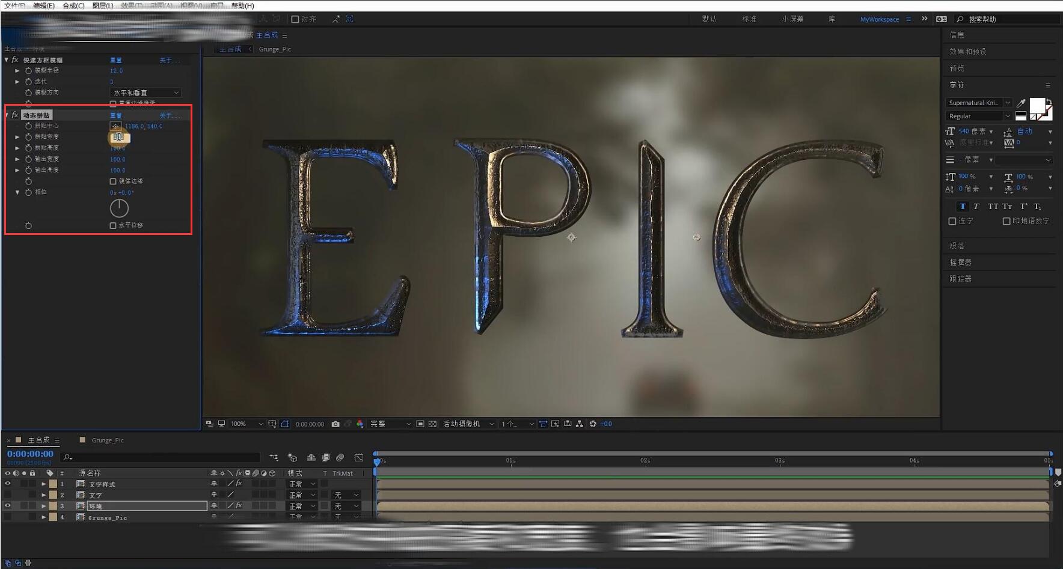Toggle shy layers hide icon in timeline

[311, 458]
